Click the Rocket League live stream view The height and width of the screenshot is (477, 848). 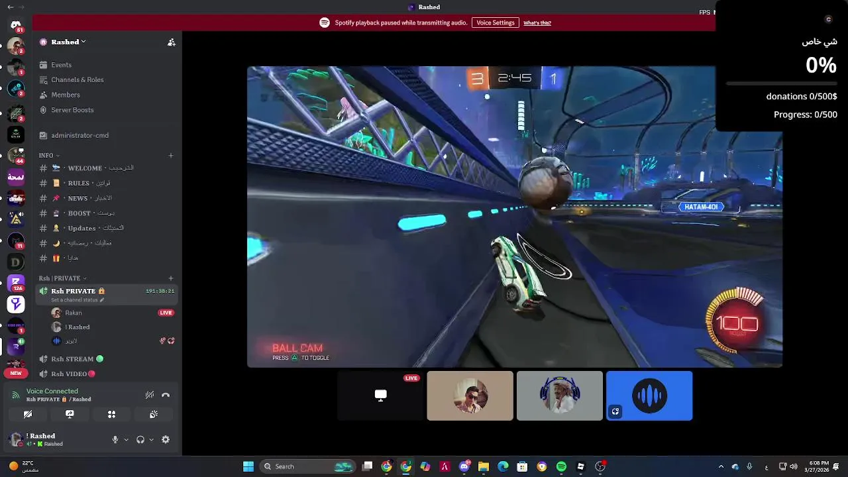pyautogui.click(x=515, y=217)
